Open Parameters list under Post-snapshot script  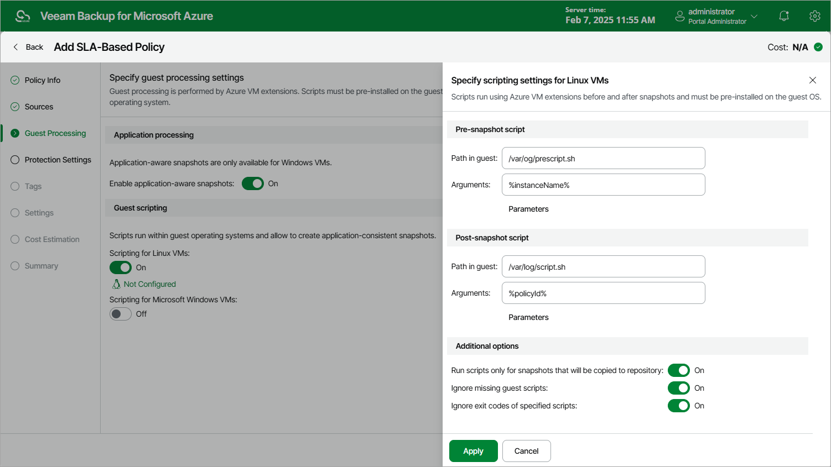[x=528, y=317]
